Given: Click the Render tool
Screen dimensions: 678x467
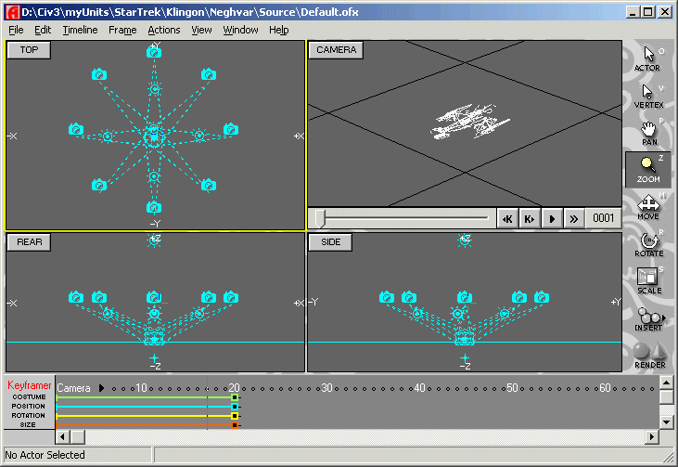Looking at the screenshot, I should 649,356.
